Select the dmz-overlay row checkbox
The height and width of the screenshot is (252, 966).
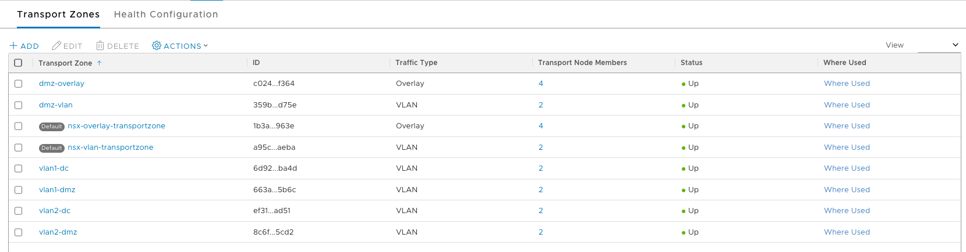(x=18, y=84)
